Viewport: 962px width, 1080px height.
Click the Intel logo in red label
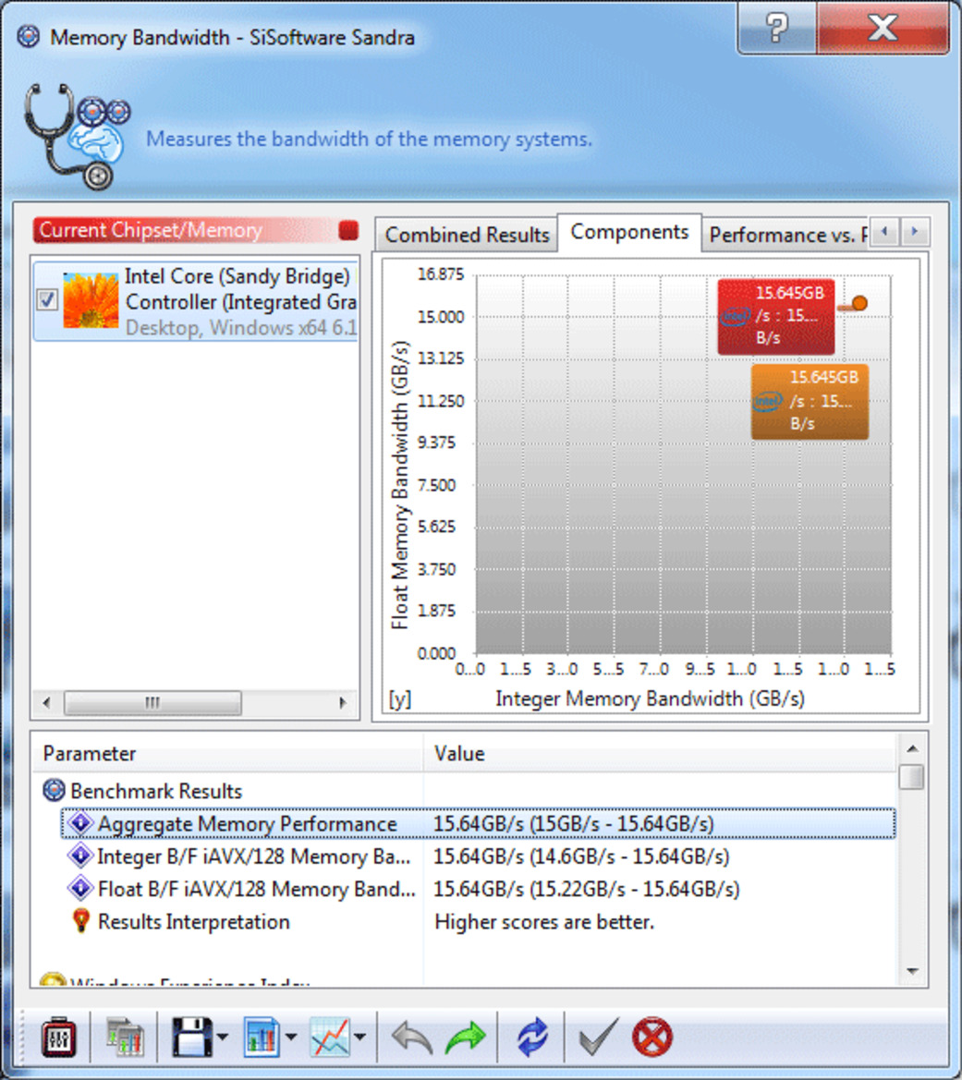point(736,316)
